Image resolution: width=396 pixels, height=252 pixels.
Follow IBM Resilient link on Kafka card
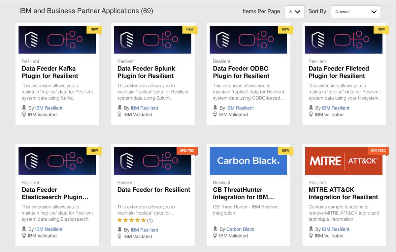(49, 108)
